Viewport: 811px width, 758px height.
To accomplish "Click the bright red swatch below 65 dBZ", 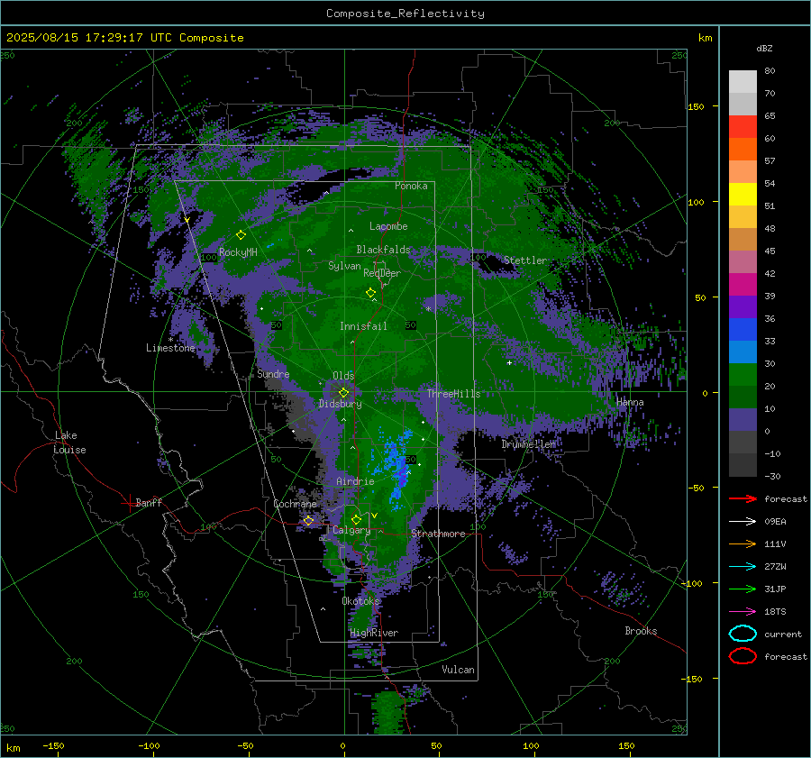I will [x=743, y=127].
